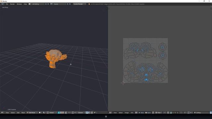Click the scene browse icon
Image resolution: width=212 pixels, height=119 pixels.
coord(51,4)
